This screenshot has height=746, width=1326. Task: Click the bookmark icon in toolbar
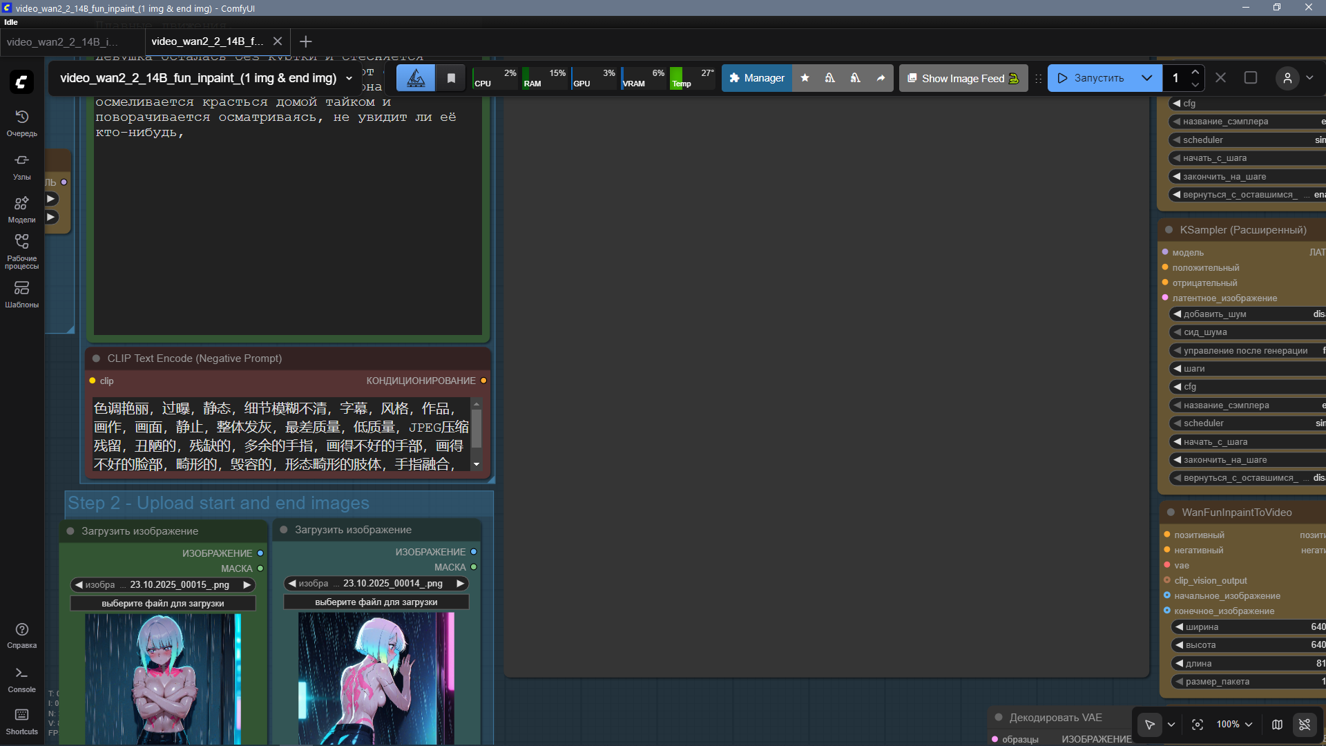tap(451, 78)
